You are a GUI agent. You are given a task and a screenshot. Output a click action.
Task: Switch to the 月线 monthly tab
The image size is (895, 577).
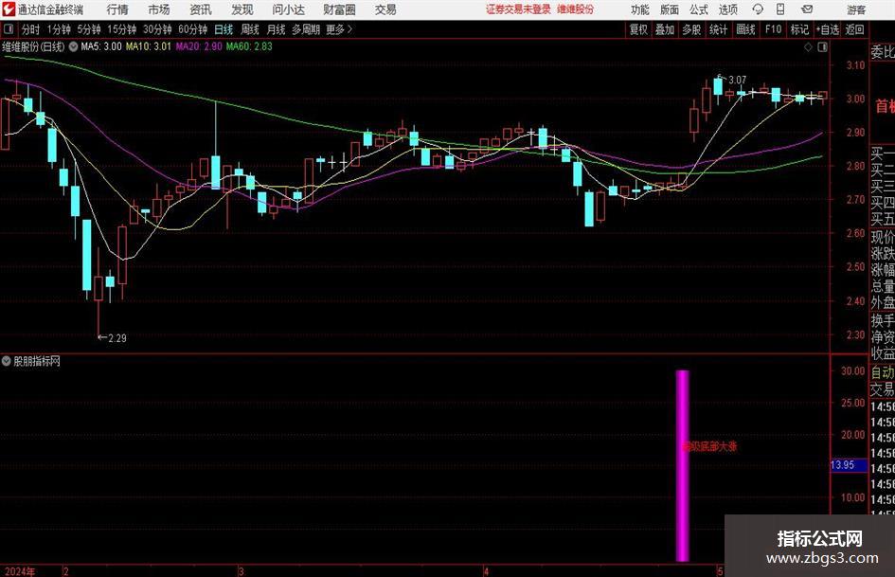[x=276, y=29]
